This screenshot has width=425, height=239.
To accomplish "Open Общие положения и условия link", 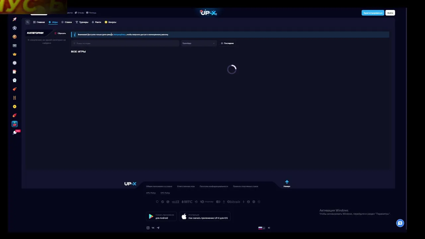I will pos(159,186).
